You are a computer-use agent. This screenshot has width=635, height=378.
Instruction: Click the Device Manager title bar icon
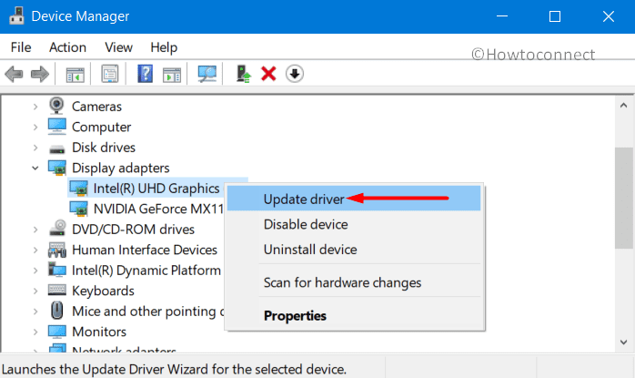pyautogui.click(x=16, y=16)
